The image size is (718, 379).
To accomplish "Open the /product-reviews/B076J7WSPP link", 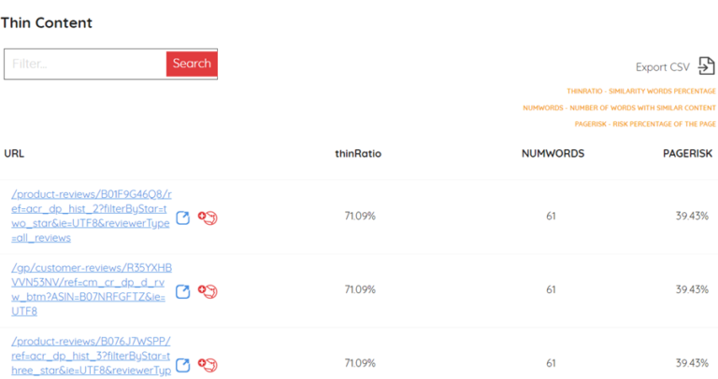I will click(91, 357).
